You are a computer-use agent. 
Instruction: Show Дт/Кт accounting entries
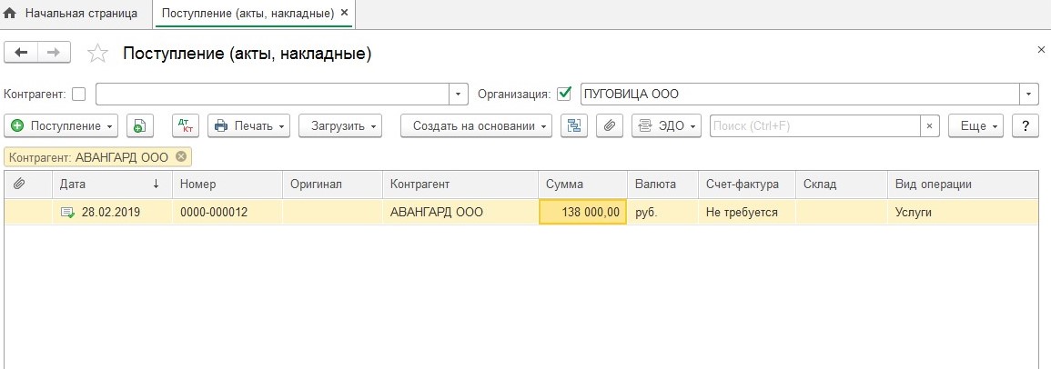click(x=186, y=126)
